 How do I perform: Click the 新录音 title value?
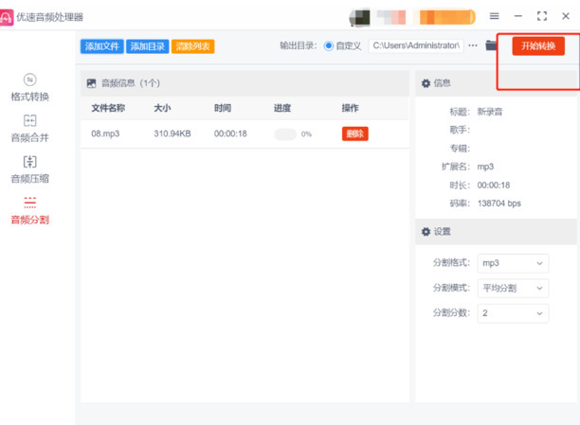click(490, 112)
